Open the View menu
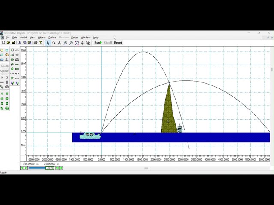Viewport: 274px width, 205px height. (32, 38)
